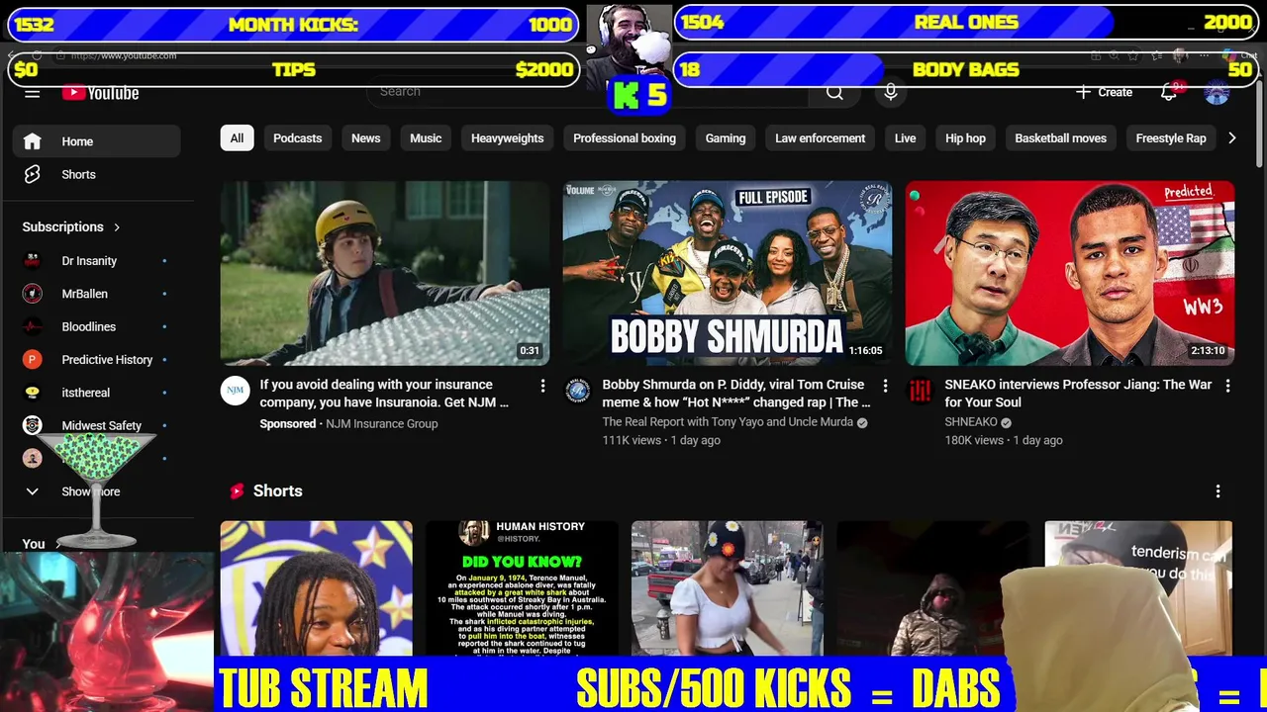Viewport: 1267px width, 712px height.
Task: Open options for NJM sponsored video
Action: click(542, 386)
